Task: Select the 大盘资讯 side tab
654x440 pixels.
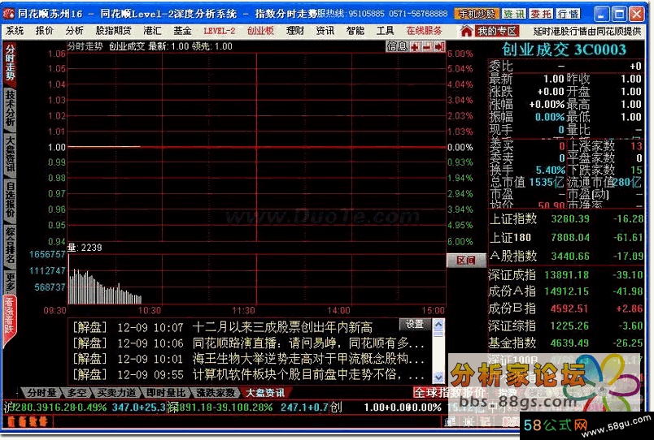Action: (x=10, y=154)
